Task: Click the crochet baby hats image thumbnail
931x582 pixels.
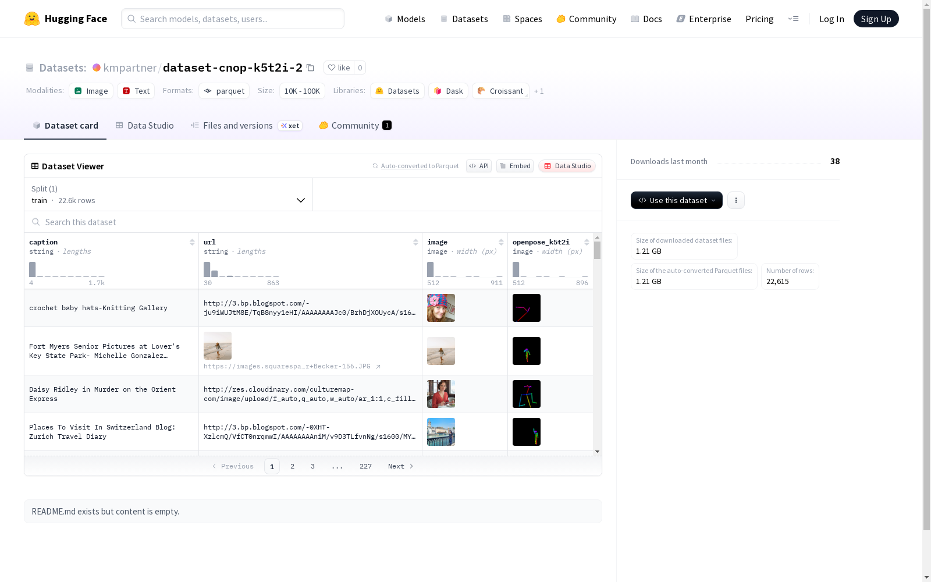Action: [x=441, y=308]
